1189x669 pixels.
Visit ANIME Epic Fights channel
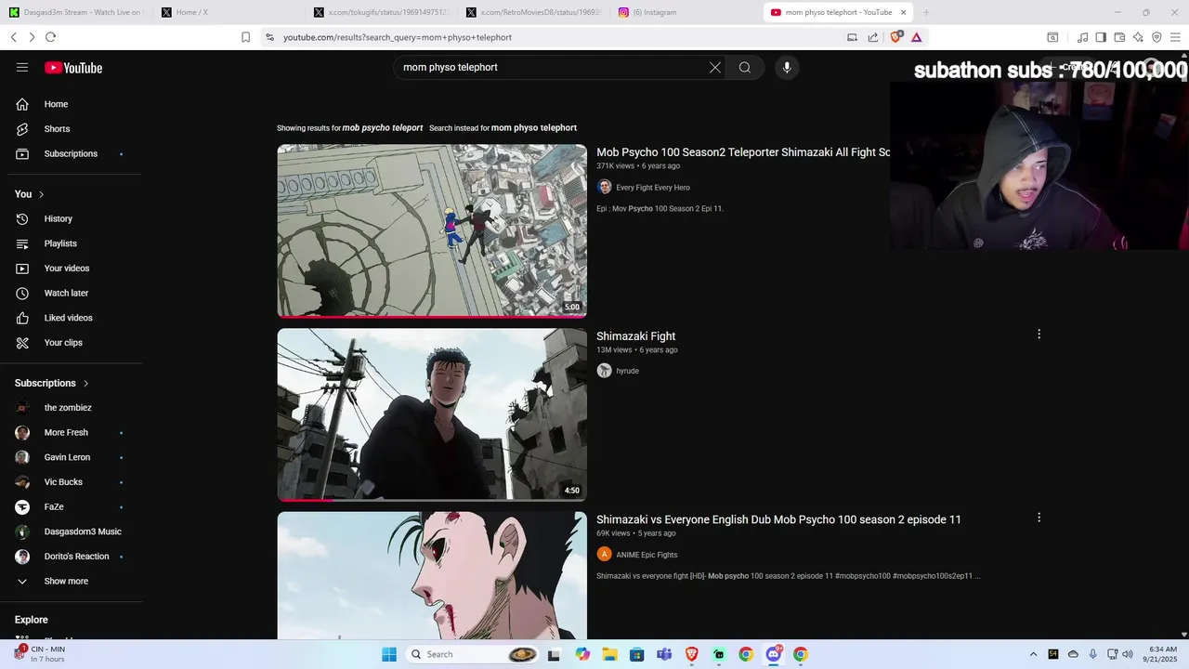[x=647, y=555]
